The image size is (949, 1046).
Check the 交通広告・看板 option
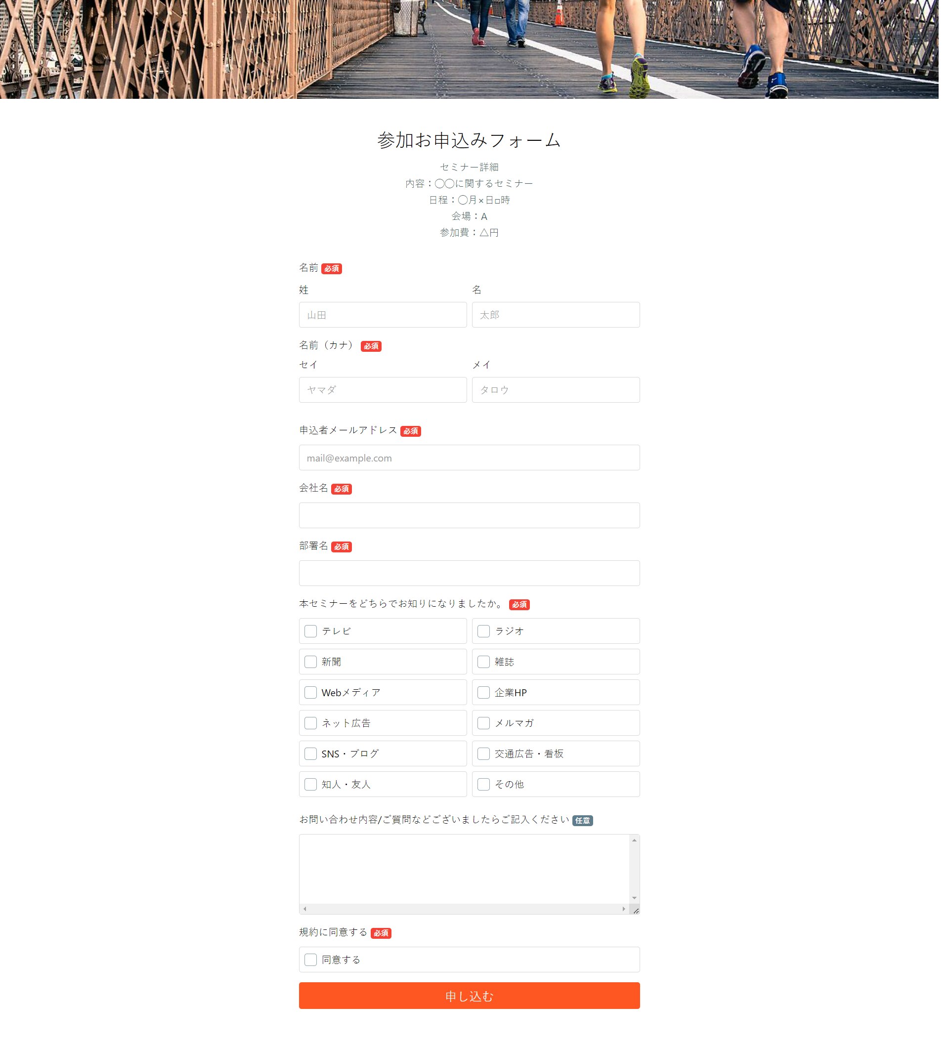[483, 753]
